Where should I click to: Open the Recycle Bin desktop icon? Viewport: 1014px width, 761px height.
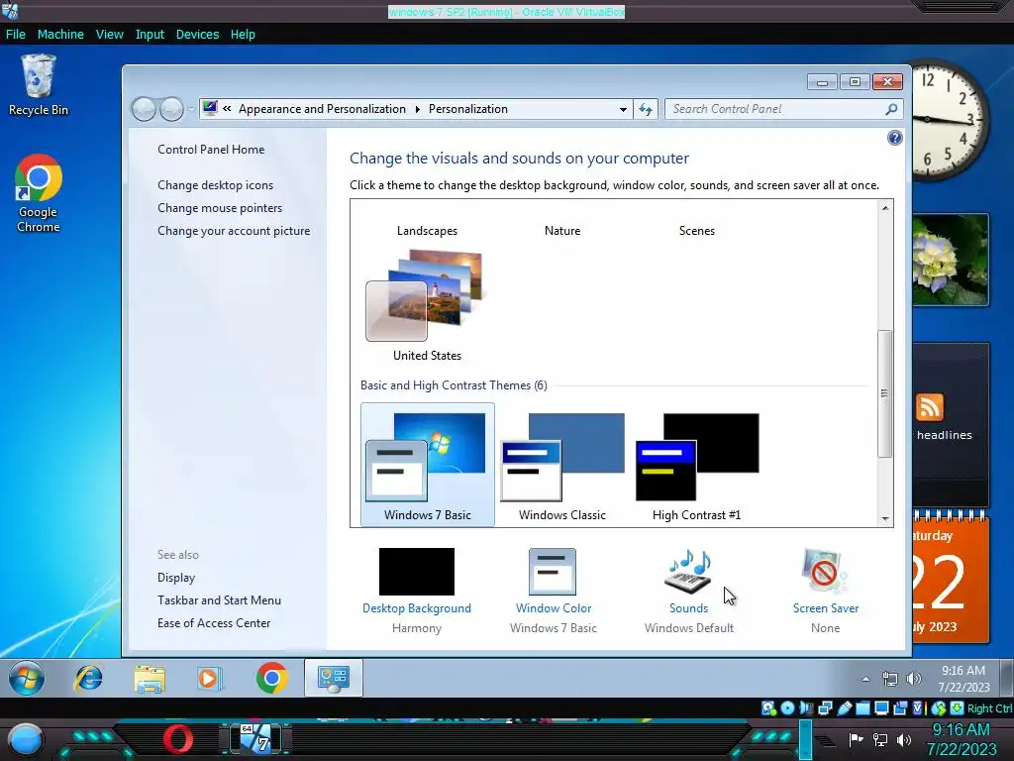[39, 85]
